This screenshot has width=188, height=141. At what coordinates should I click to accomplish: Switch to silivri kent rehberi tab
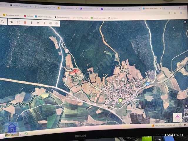[89, 9]
